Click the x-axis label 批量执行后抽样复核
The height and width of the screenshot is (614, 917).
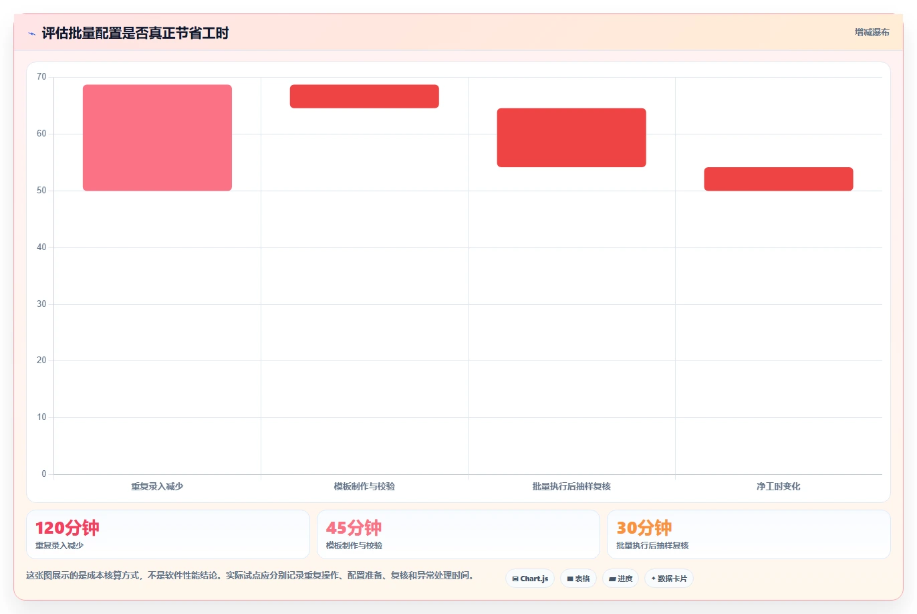pyautogui.click(x=571, y=486)
